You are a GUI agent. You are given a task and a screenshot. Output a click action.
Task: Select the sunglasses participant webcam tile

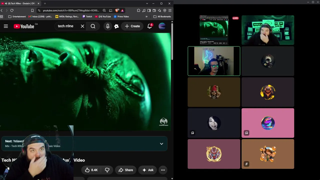click(x=214, y=61)
